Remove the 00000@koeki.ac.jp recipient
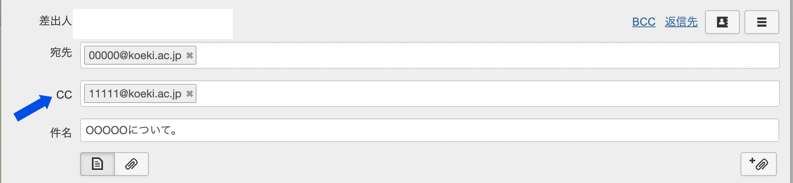This screenshot has height=183, width=793. [190, 55]
